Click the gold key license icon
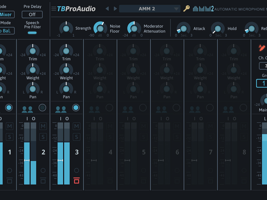The height and width of the screenshot is (200, 267). click(x=186, y=8)
